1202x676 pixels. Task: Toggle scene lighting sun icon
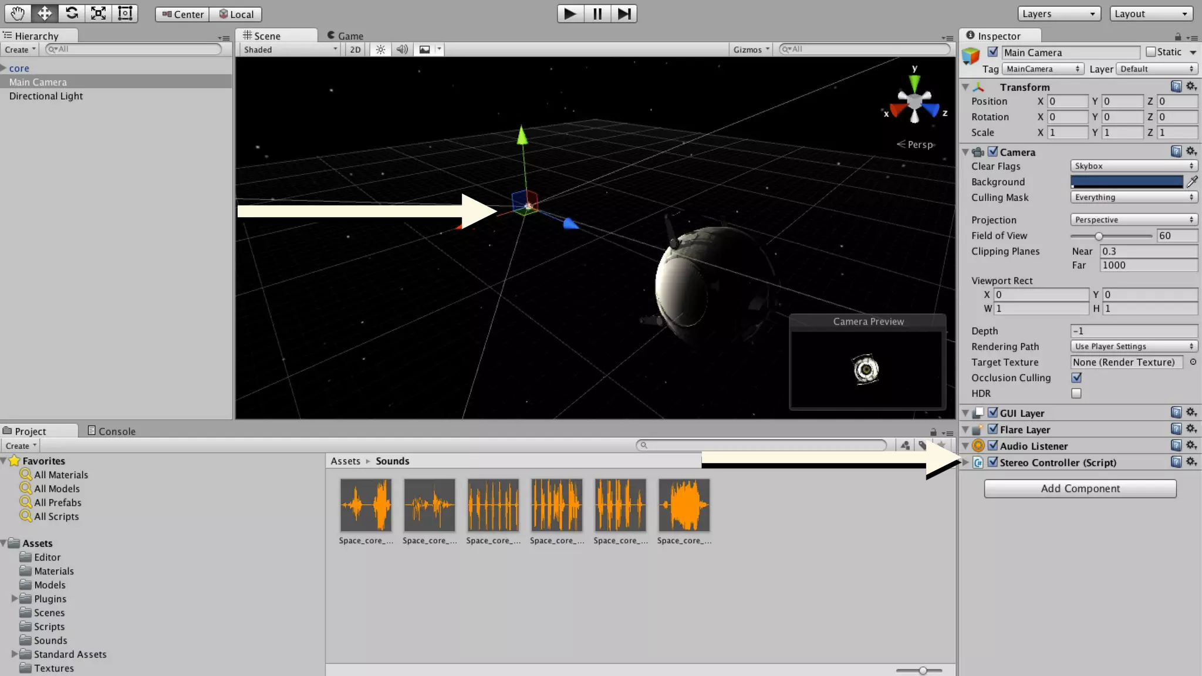pos(380,49)
